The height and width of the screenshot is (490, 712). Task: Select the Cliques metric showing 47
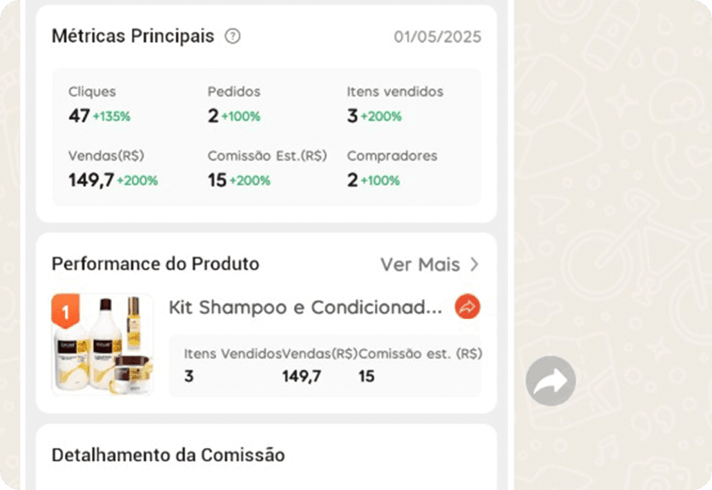[x=99, y=105]
